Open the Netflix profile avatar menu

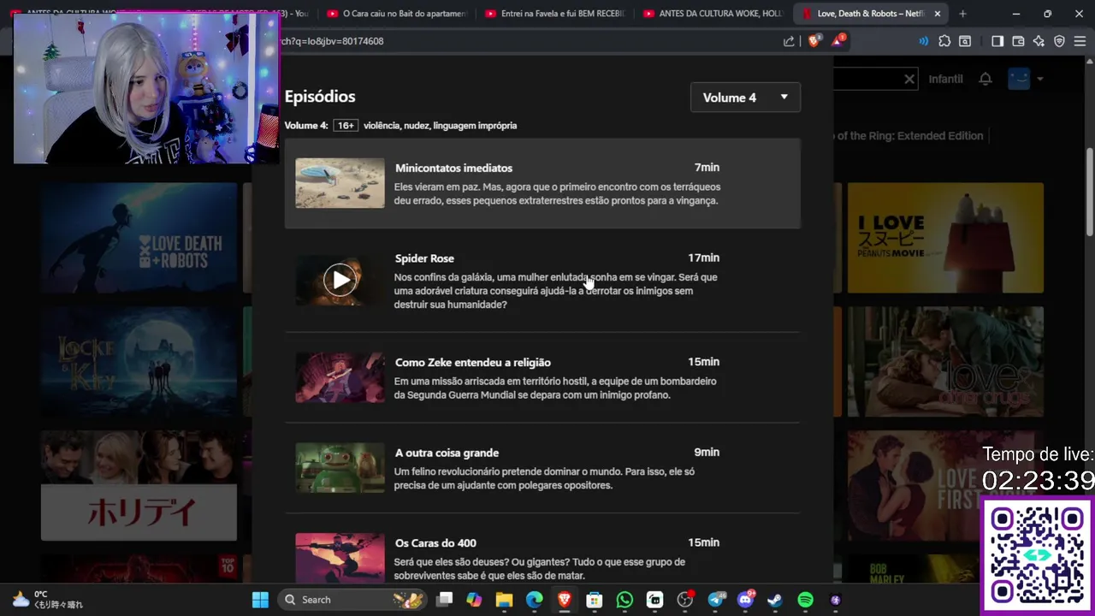[1019, 79]
